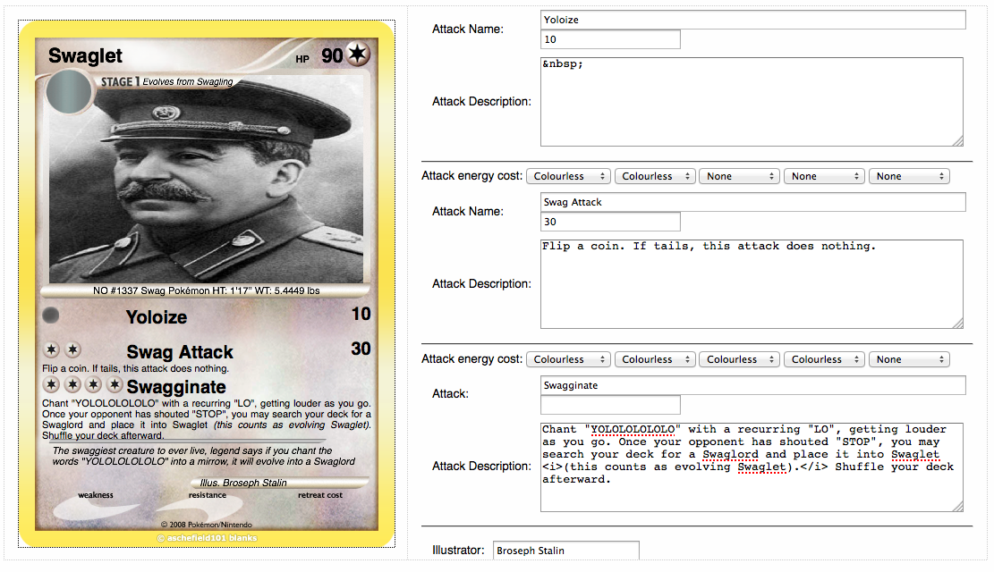Grab resize handle of Swagginate description textarea
This screenshot has height=572, width=994.
[x=958, y=507]
